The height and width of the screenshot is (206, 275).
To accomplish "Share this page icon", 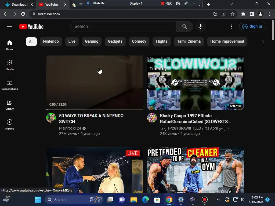I will click(224, 14).
